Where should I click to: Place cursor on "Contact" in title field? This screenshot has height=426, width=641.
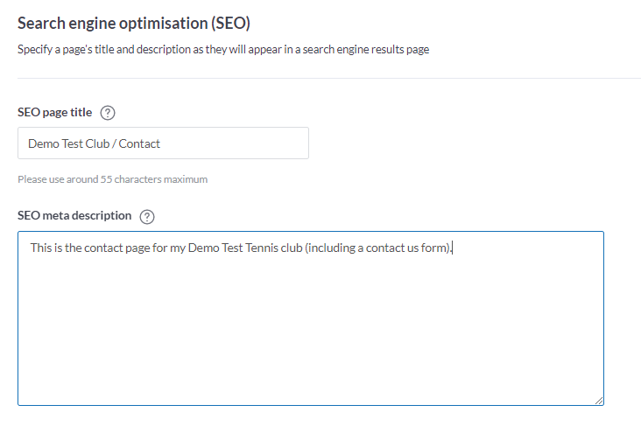click(139, 143)
